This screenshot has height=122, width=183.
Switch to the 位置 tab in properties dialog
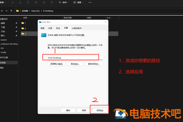[x=66, y=28]
